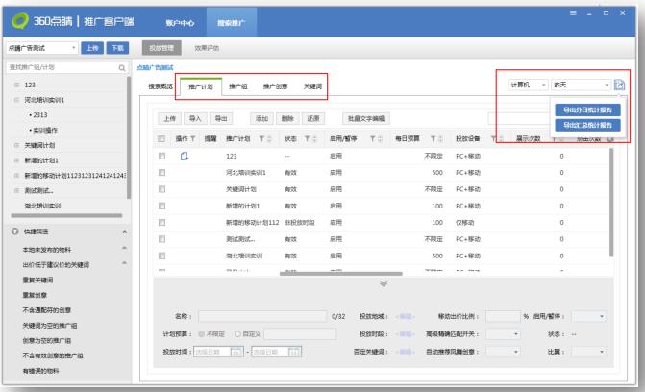The width and height of the screenshot is (645, 392).
Task: Expand the 河北培训实训1 tree node
Action: (16, 101)
